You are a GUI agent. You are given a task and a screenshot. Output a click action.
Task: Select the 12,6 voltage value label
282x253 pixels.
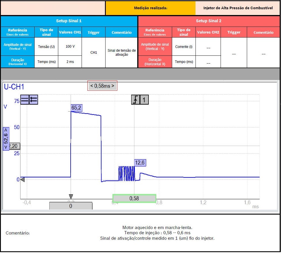coord(140,163)
